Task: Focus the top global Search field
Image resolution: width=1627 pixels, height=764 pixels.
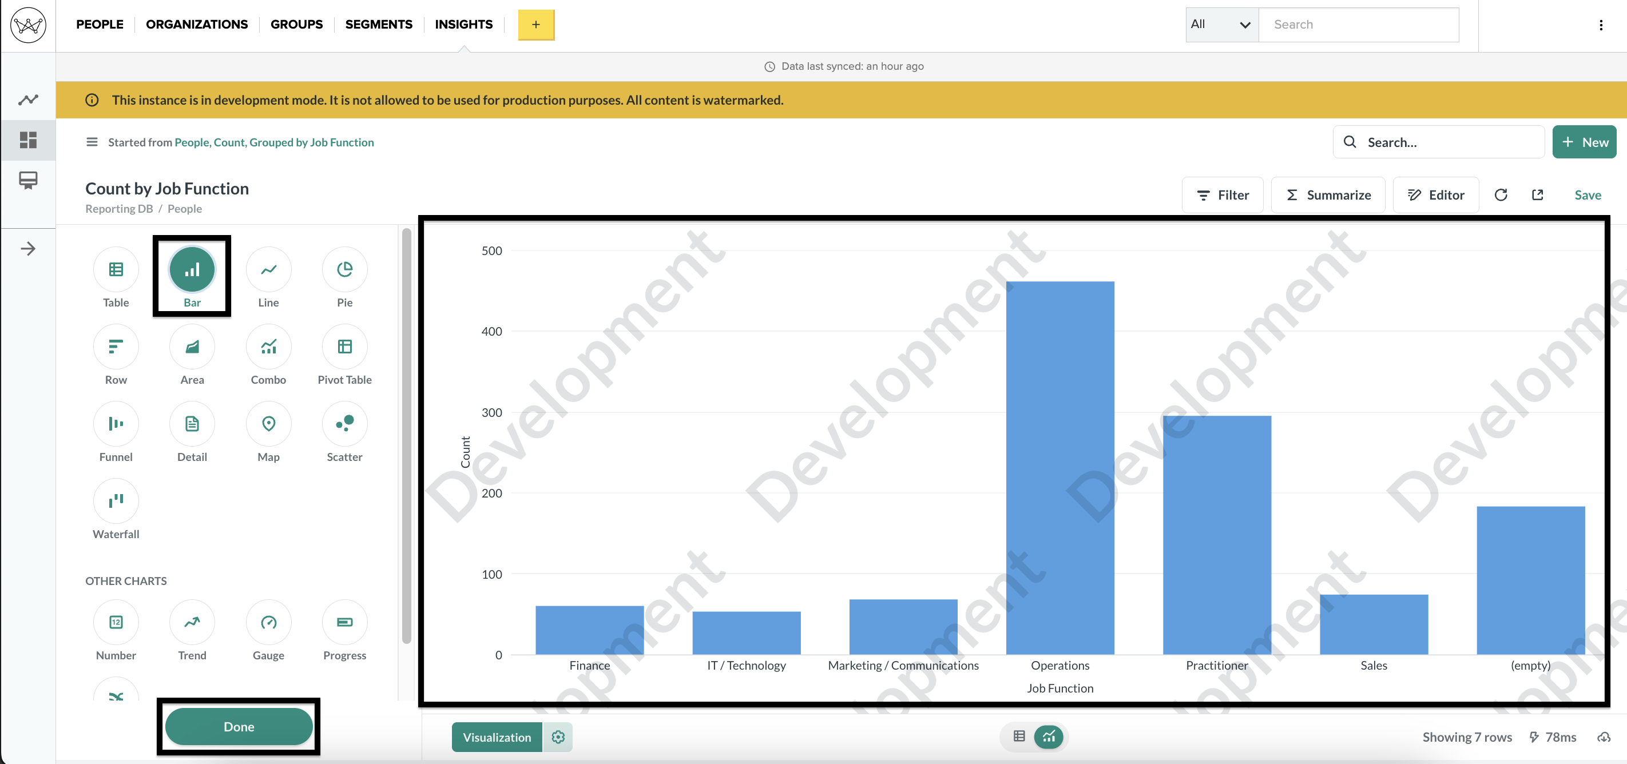Action: click(1359, 25)
